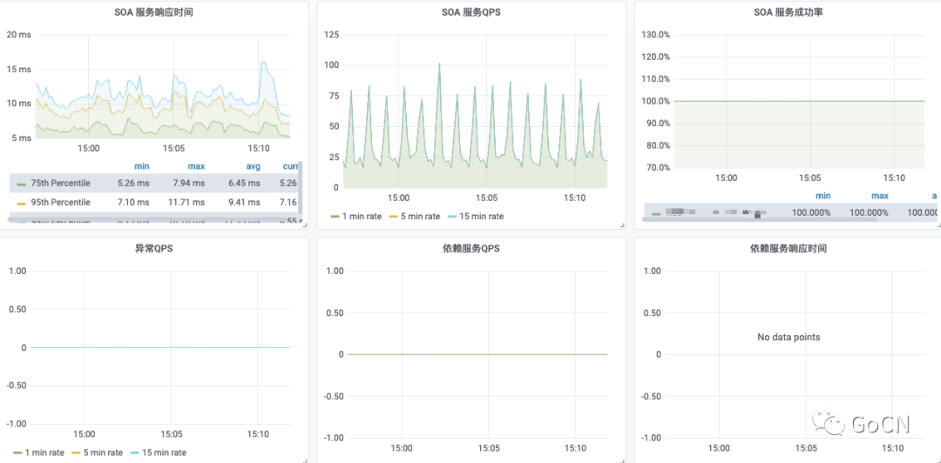
Task: Open the 依赖服务QPS panel title menu
Action: (471, 249)
